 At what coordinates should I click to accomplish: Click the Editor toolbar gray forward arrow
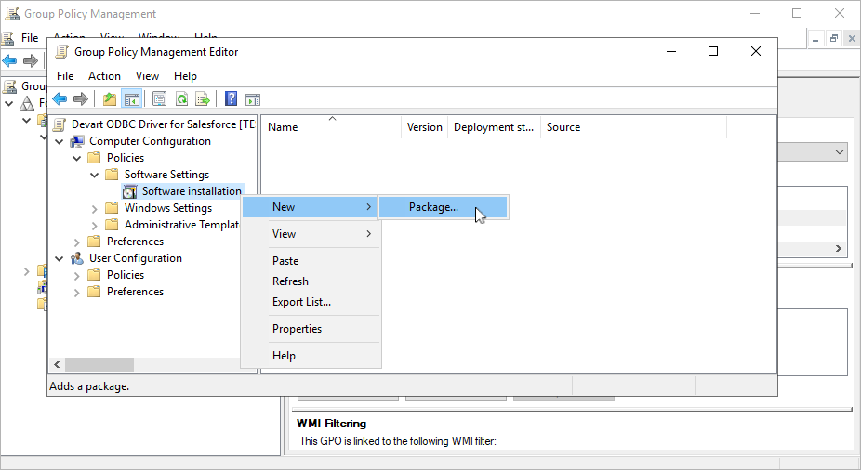(x=81, y=99)
